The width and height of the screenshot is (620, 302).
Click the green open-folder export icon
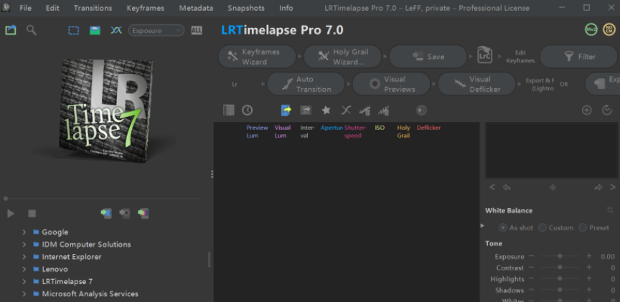[11, 30]
